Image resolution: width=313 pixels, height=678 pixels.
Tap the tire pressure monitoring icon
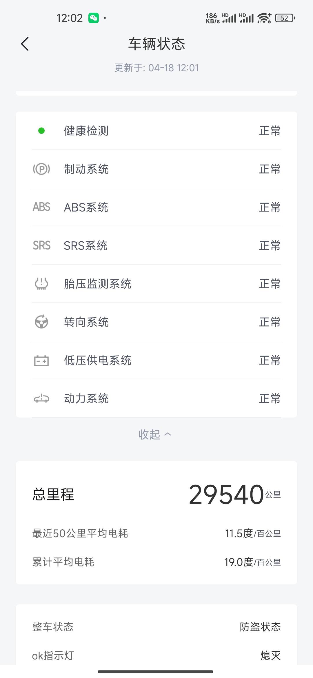(x=41, y=284)
